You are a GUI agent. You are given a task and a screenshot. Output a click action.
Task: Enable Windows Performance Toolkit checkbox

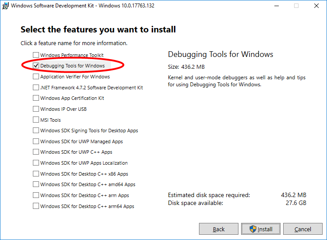pyautogui.click(x=36, y=55)
